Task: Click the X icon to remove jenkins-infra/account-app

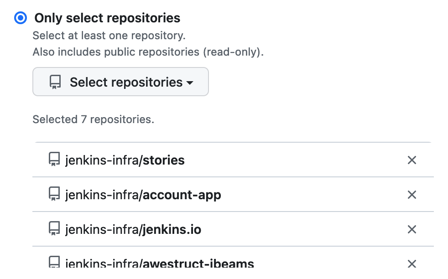Action: [x=412, y=195]
